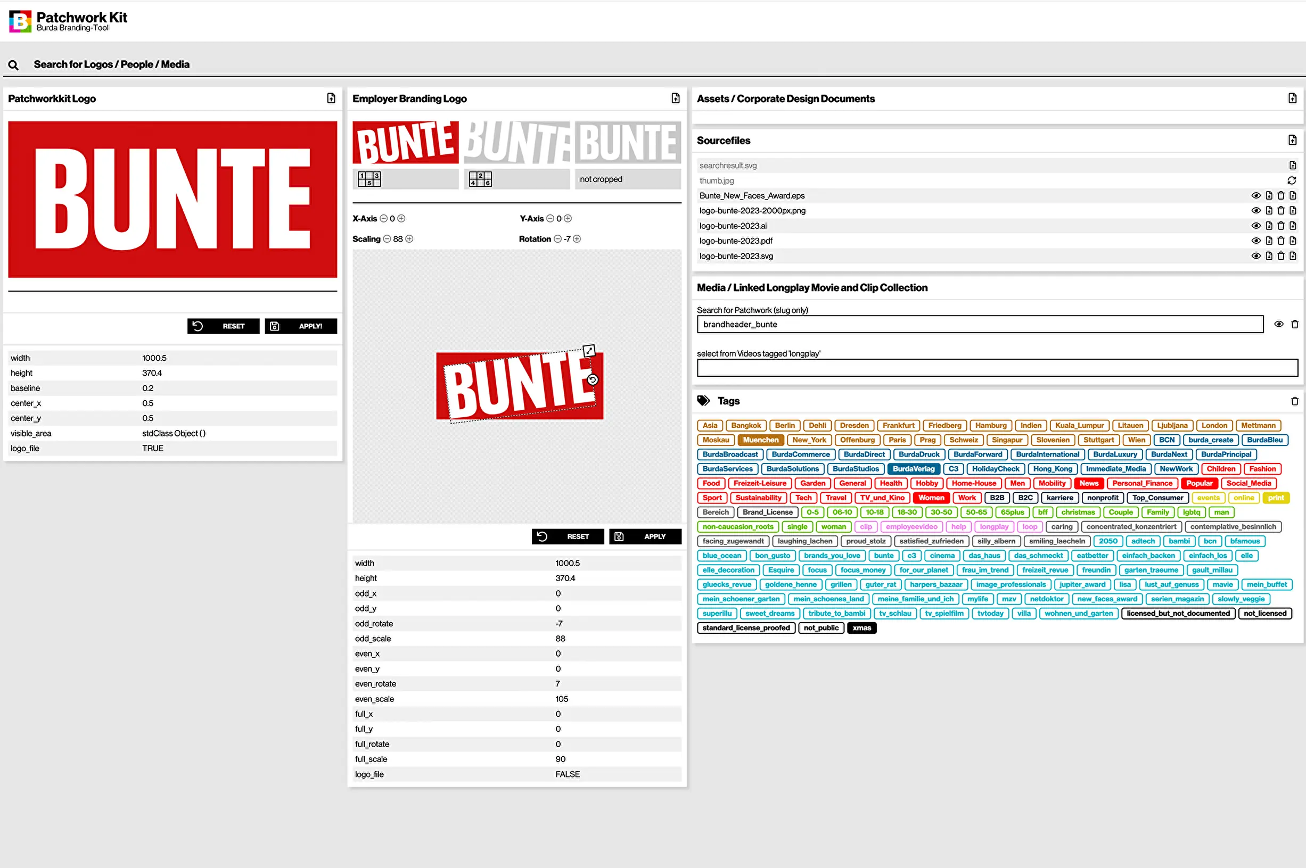
Task: Click the trash icon in the Tags header
Action: (1294, 401)
